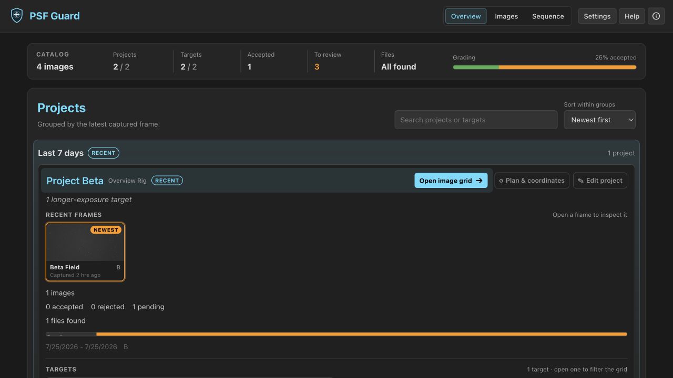Viewport: 673px width, 378px height.
Task: Open the Help page
Action: 632,16
